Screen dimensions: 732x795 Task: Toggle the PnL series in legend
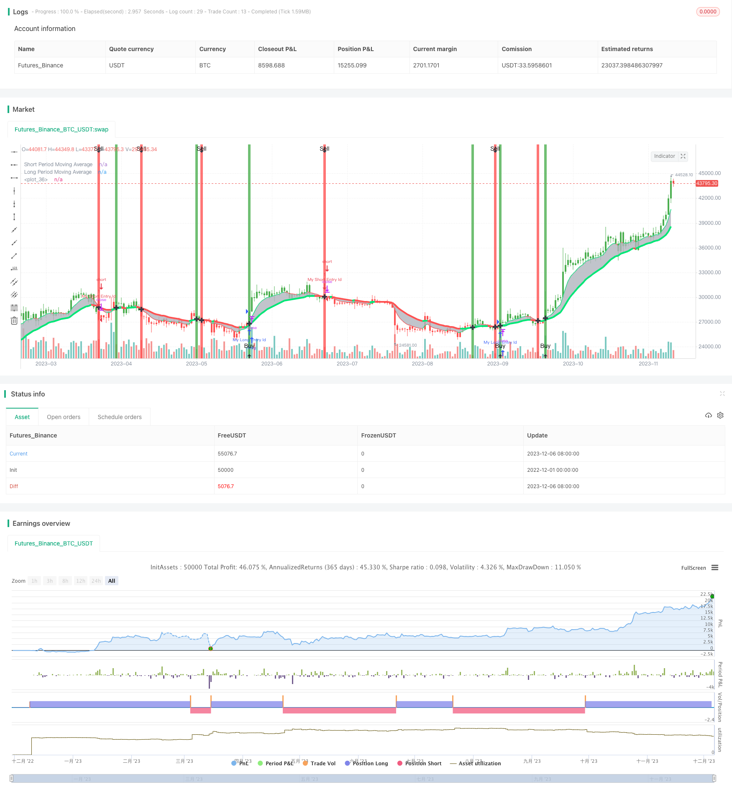click(x=240, y=763)
